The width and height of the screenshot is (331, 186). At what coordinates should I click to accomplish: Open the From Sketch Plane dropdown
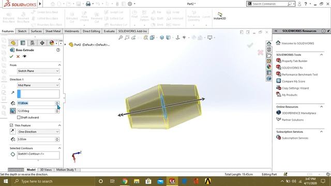38,71
